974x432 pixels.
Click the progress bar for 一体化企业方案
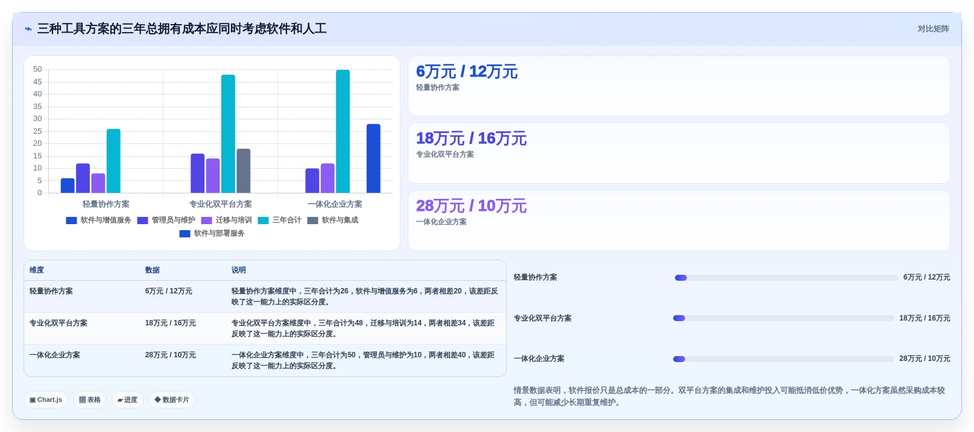[x=783, y=359]
